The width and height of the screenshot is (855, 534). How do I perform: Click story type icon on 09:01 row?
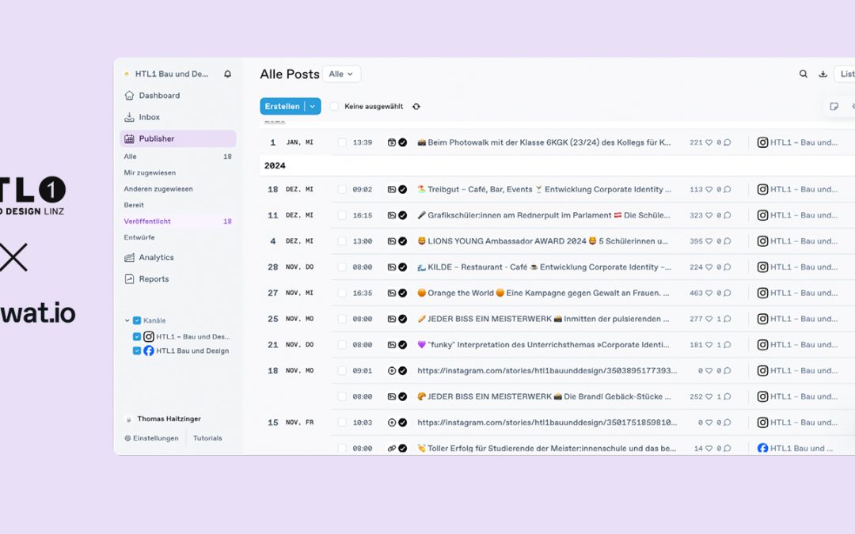[392, 370]
